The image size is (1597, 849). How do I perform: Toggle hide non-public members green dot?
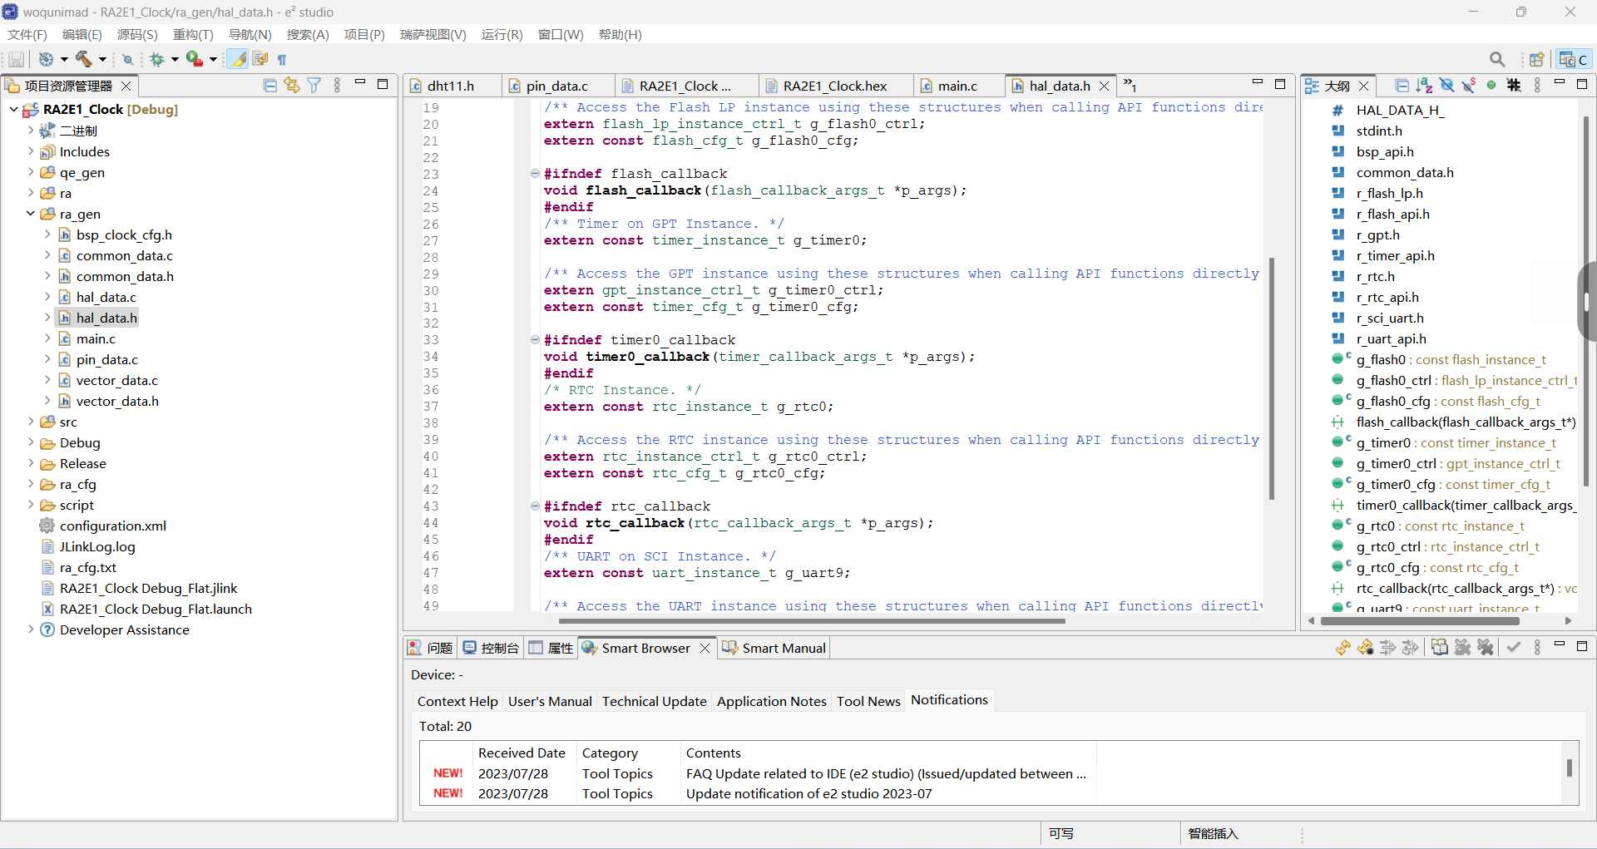tap(1491, 85)
